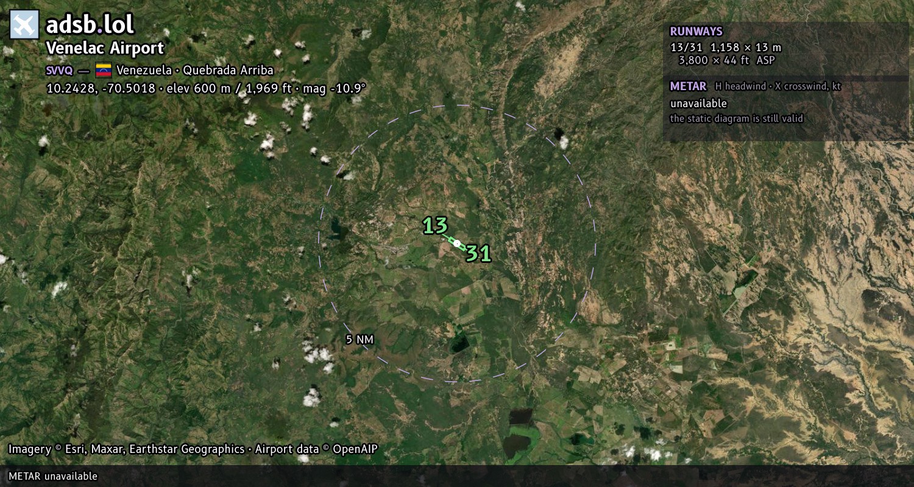Viewport: 914px width, 487px height.
Task: Click the adsb.lol site title
Action: pos(90,25)
